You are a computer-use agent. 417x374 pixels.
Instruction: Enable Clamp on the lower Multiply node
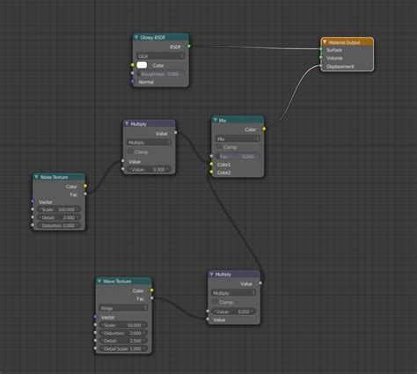point(215,302)
